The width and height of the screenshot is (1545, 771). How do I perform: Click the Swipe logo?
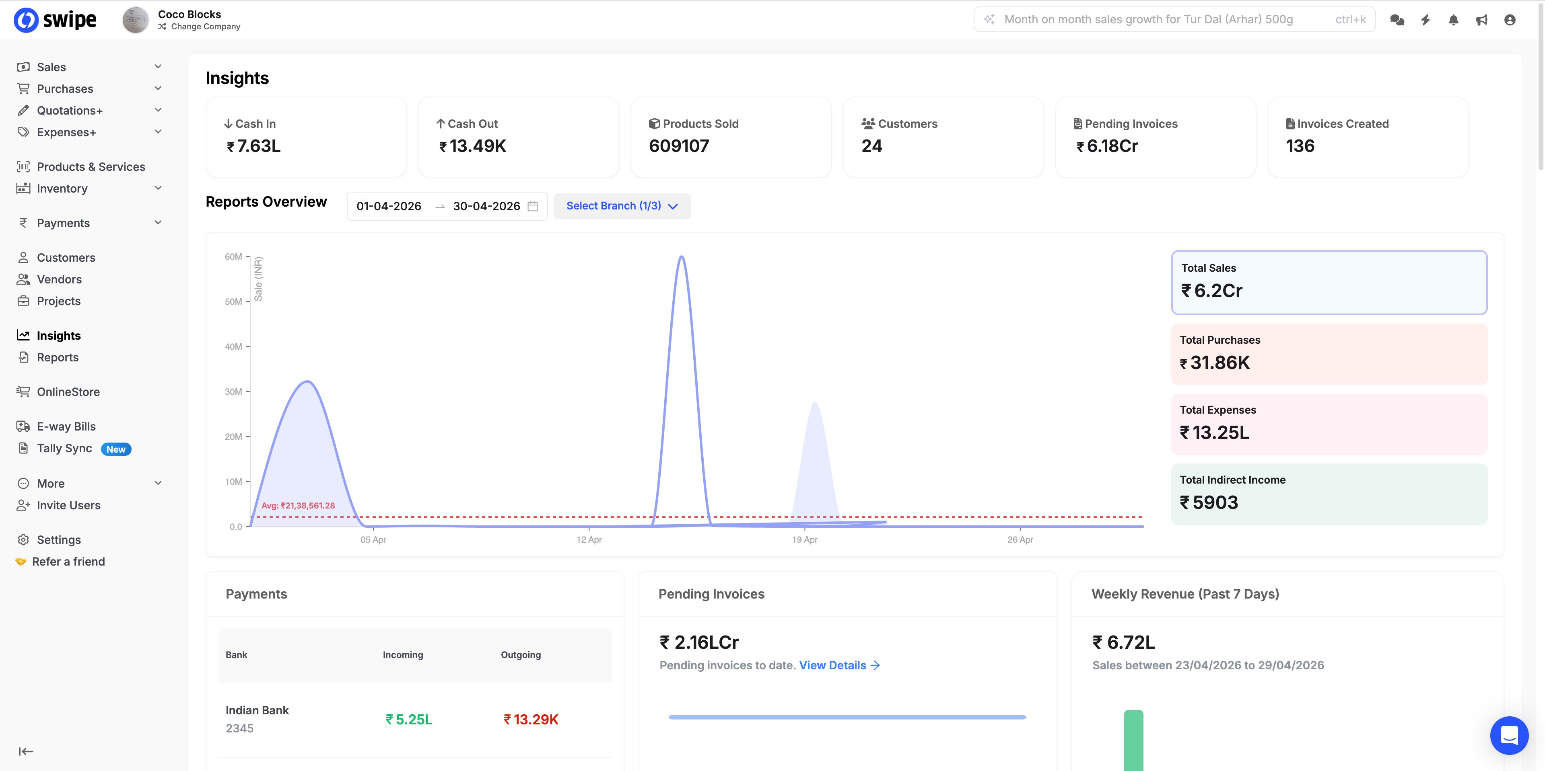pos(55,20)
